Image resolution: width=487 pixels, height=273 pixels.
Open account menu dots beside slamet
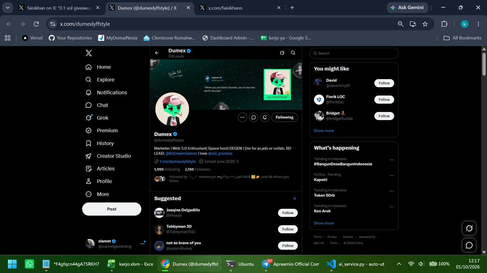pos(142,243)
